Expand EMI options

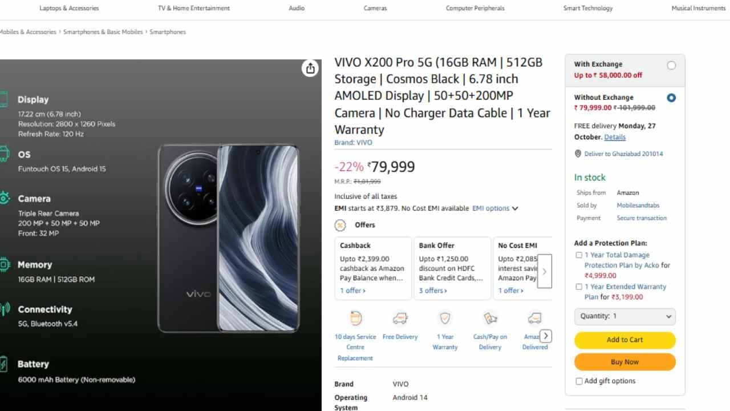[x=495, y=208]
